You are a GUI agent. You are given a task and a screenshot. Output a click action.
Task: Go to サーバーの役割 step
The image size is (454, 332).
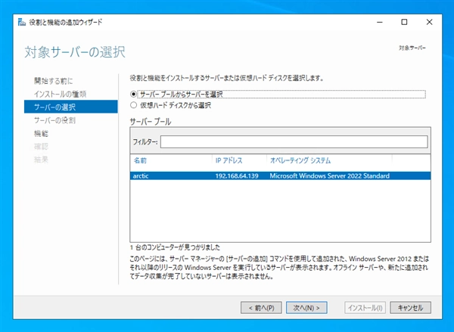54,120
